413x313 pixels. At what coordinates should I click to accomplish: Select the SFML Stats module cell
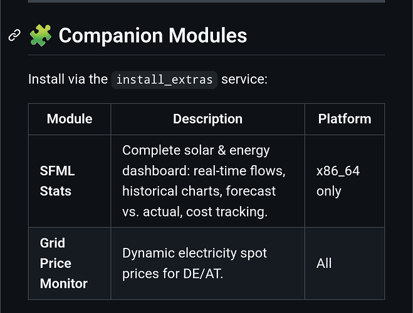[70, 181]
